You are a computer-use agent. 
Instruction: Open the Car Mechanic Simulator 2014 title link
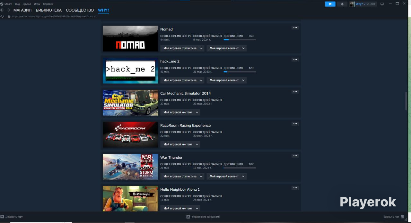[x=186, y=93]
